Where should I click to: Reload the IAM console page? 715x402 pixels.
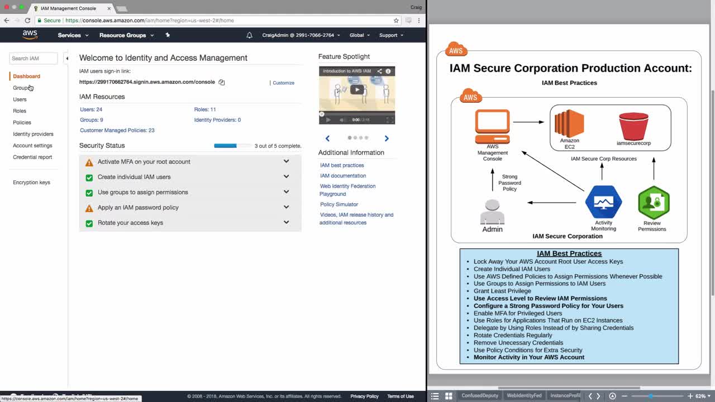[x=27, y=21]
